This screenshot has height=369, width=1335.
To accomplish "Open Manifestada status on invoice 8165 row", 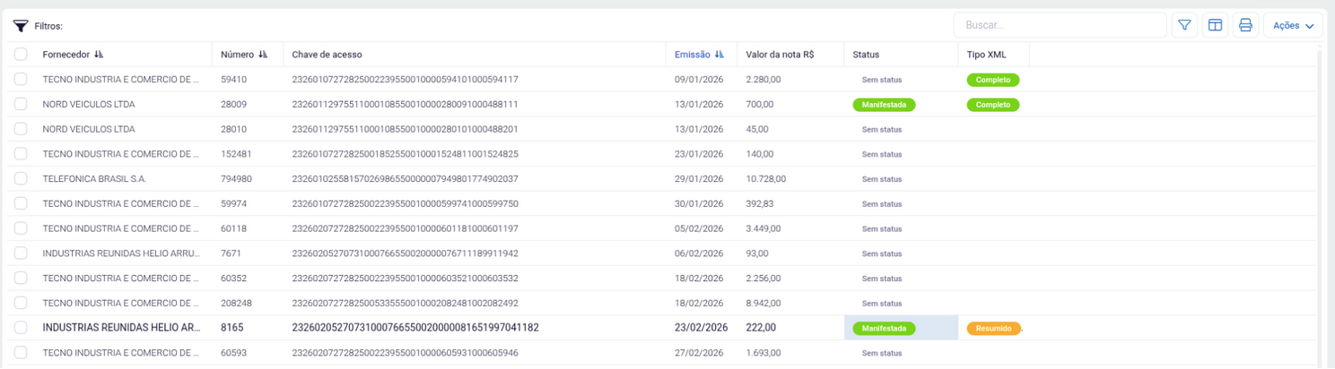I will [x=884, y=329].
